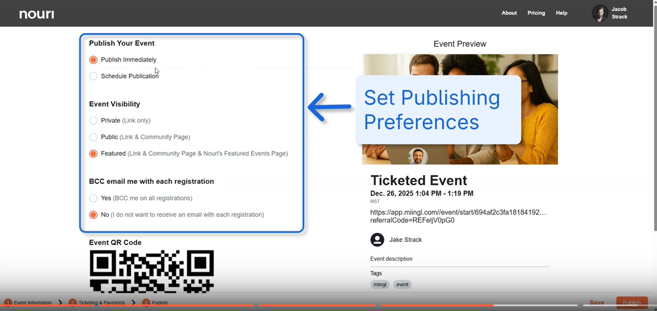The image size is (657, 311).
Task: Click the nouri logo
Action: [36, 14]
